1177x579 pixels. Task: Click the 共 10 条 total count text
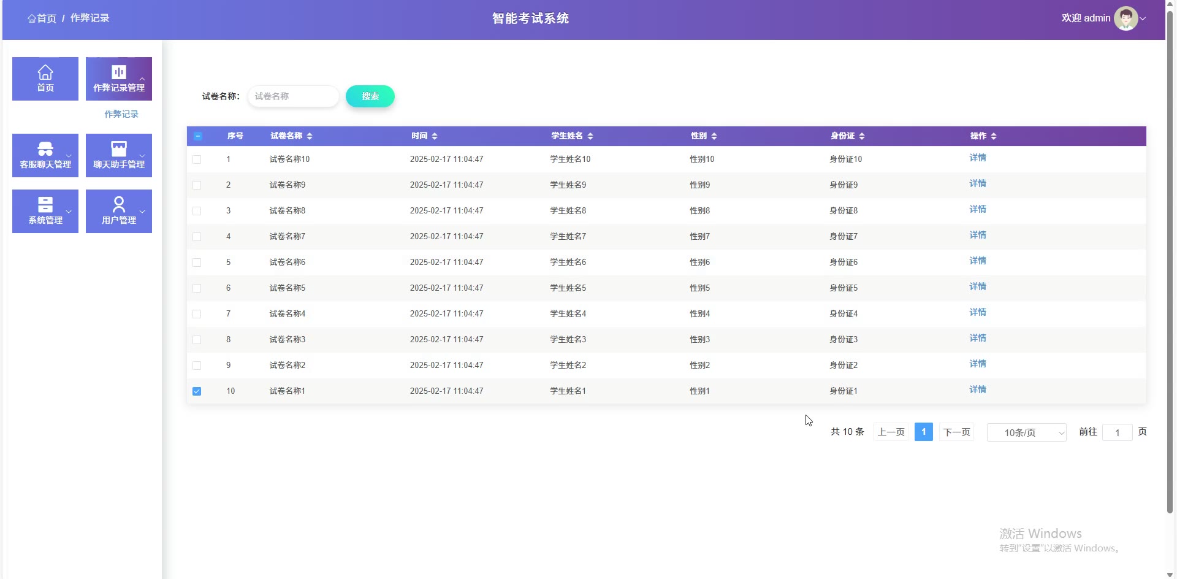(847, 432)
